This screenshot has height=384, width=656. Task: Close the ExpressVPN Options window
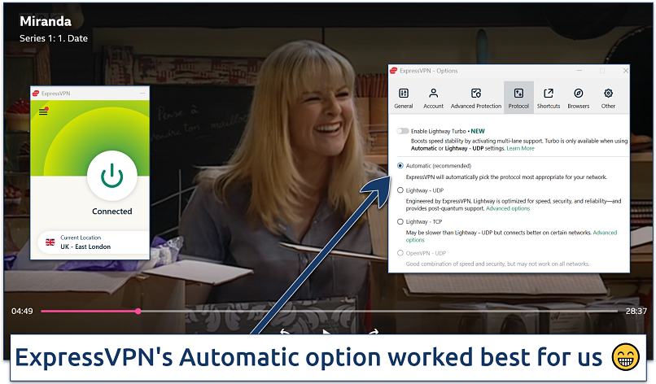623,71
